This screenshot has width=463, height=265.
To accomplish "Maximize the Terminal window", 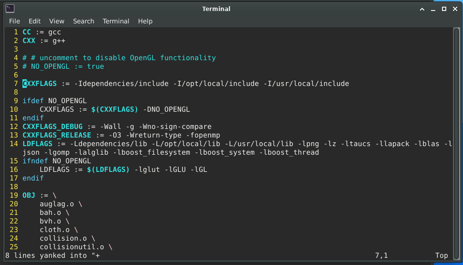I will [x=444, y=9].
